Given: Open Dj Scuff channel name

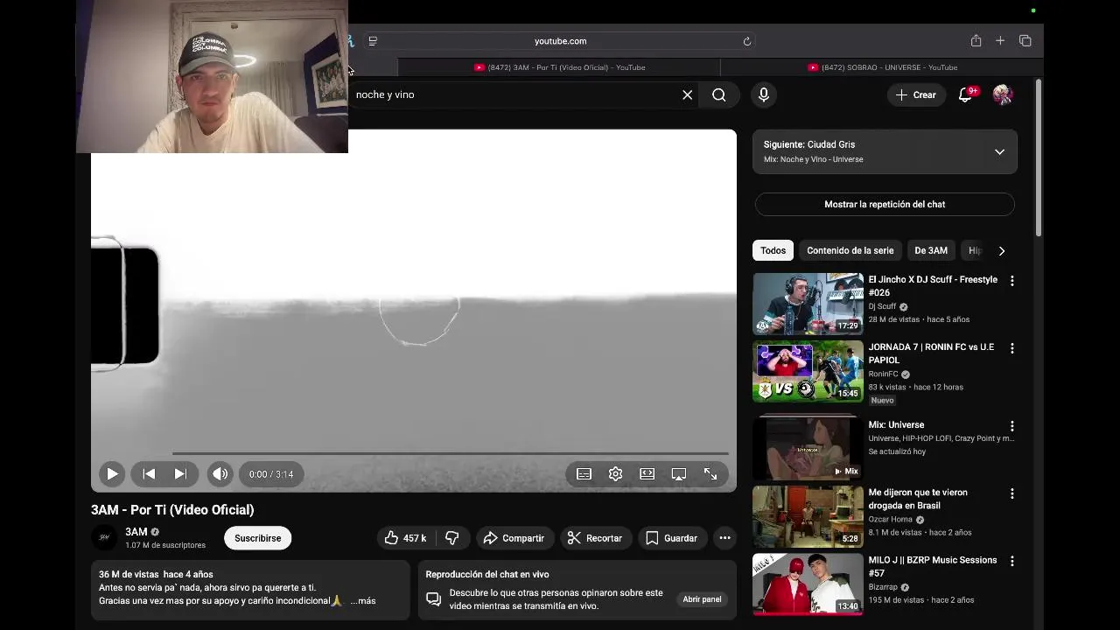Looking at the screenshot, I should pyautogui.click(x=882, y=306).
